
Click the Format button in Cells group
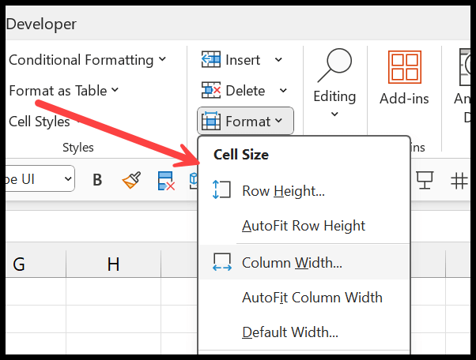click(245, 121)
